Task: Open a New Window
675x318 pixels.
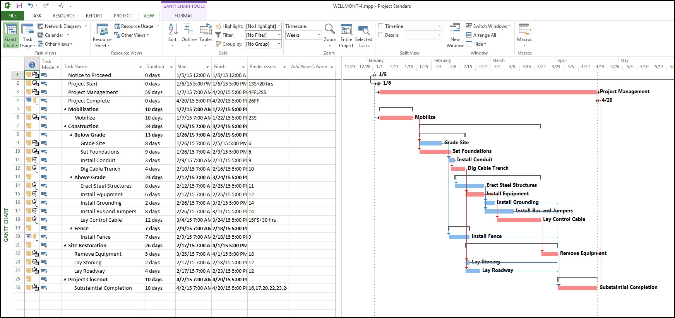Action: coord(455,31)
